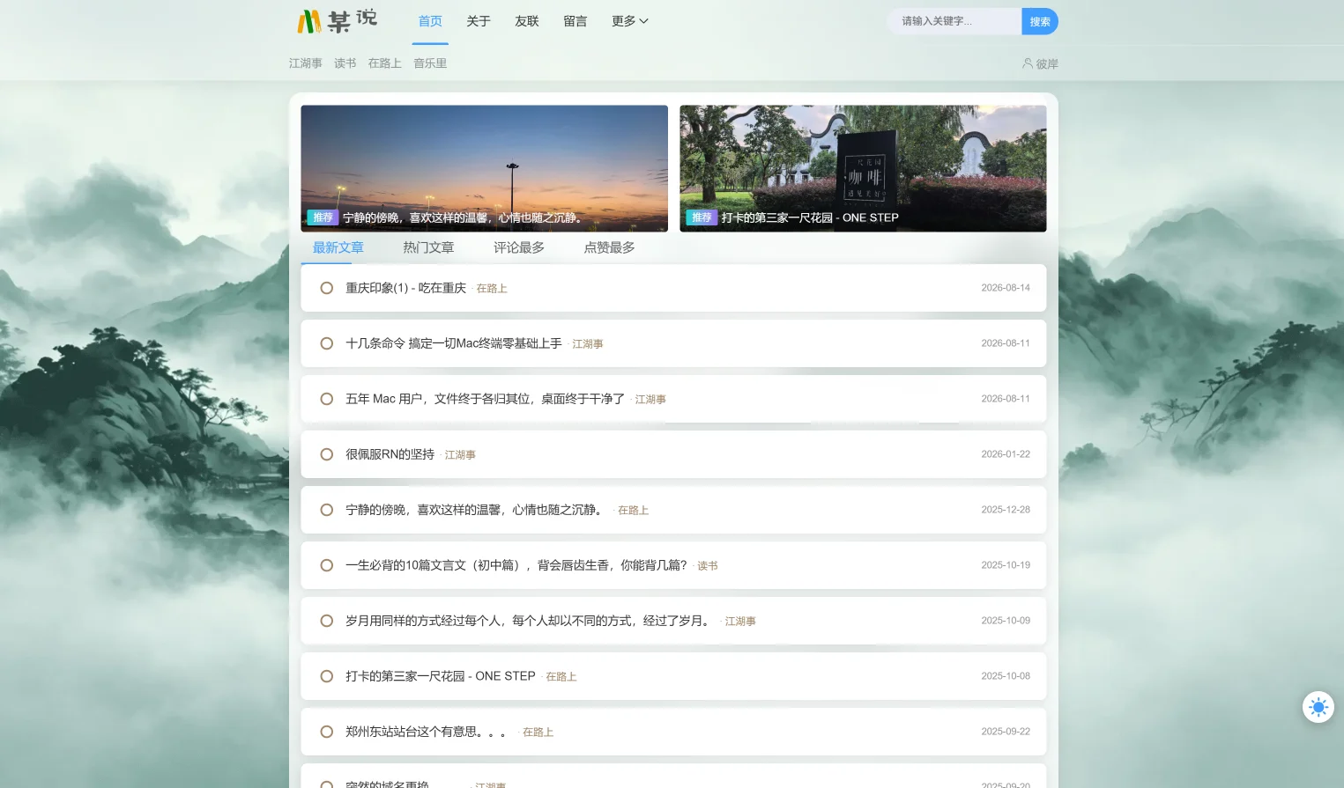Image resolution: width=1344 pixels, height=788 pixels.
Task: Click circle icon beside 郑州东站站台 article
Action: (327, 732)
